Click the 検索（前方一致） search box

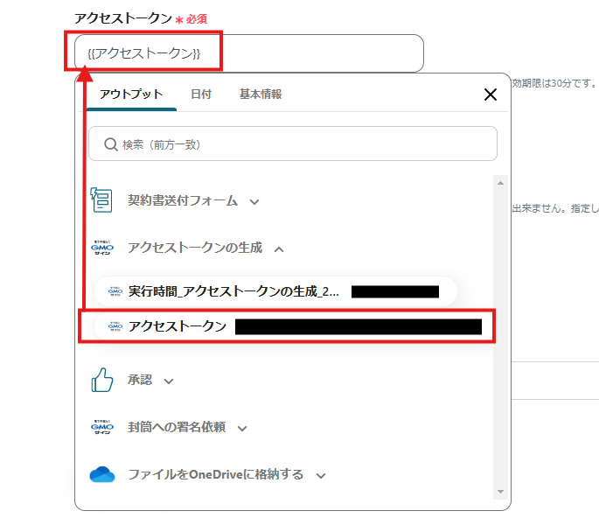point(293,143)
